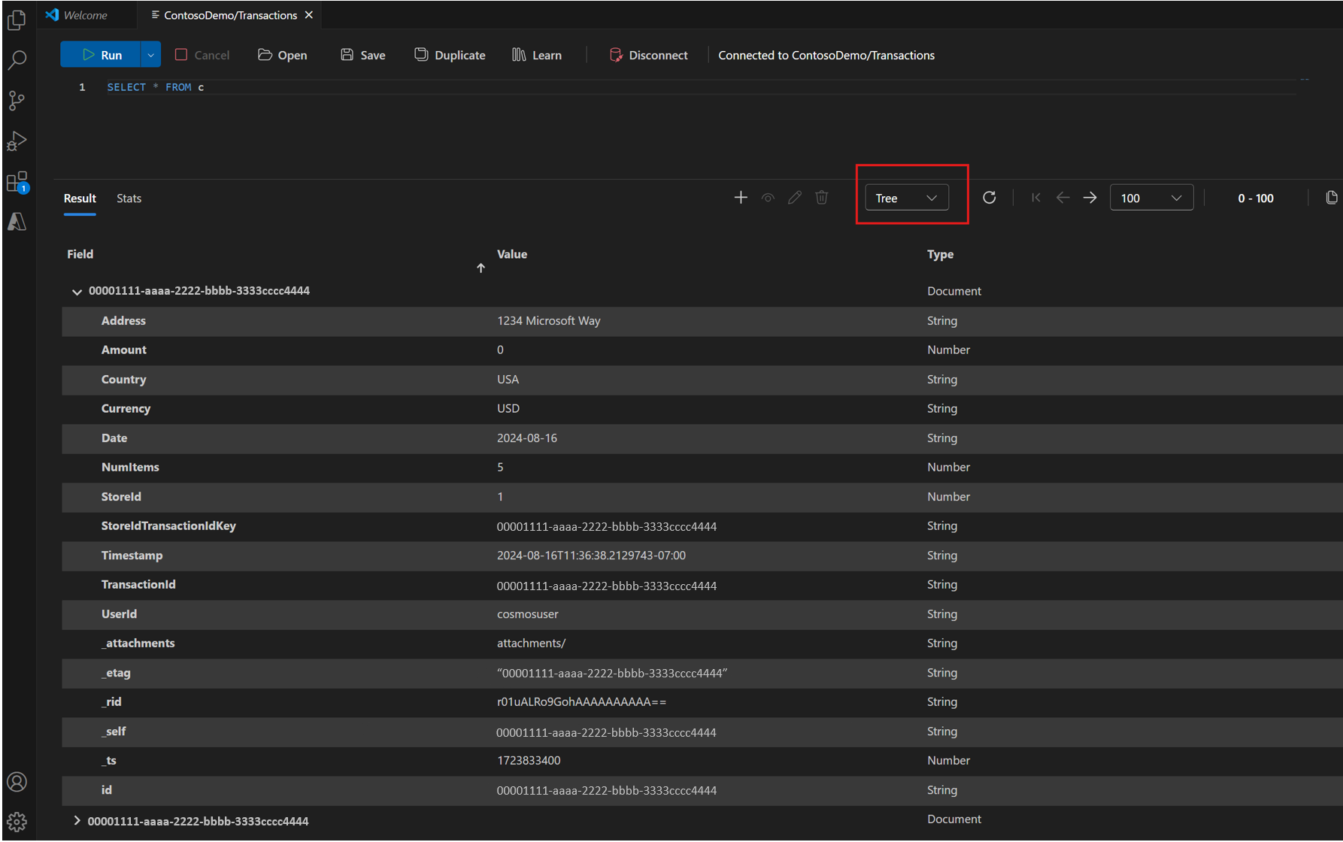Delete the selected item using trash icon
Screen dimensions: 1343x842
click(x=822, y=198)
